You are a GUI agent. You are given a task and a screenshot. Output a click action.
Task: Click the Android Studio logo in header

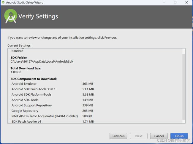[11, 16]
